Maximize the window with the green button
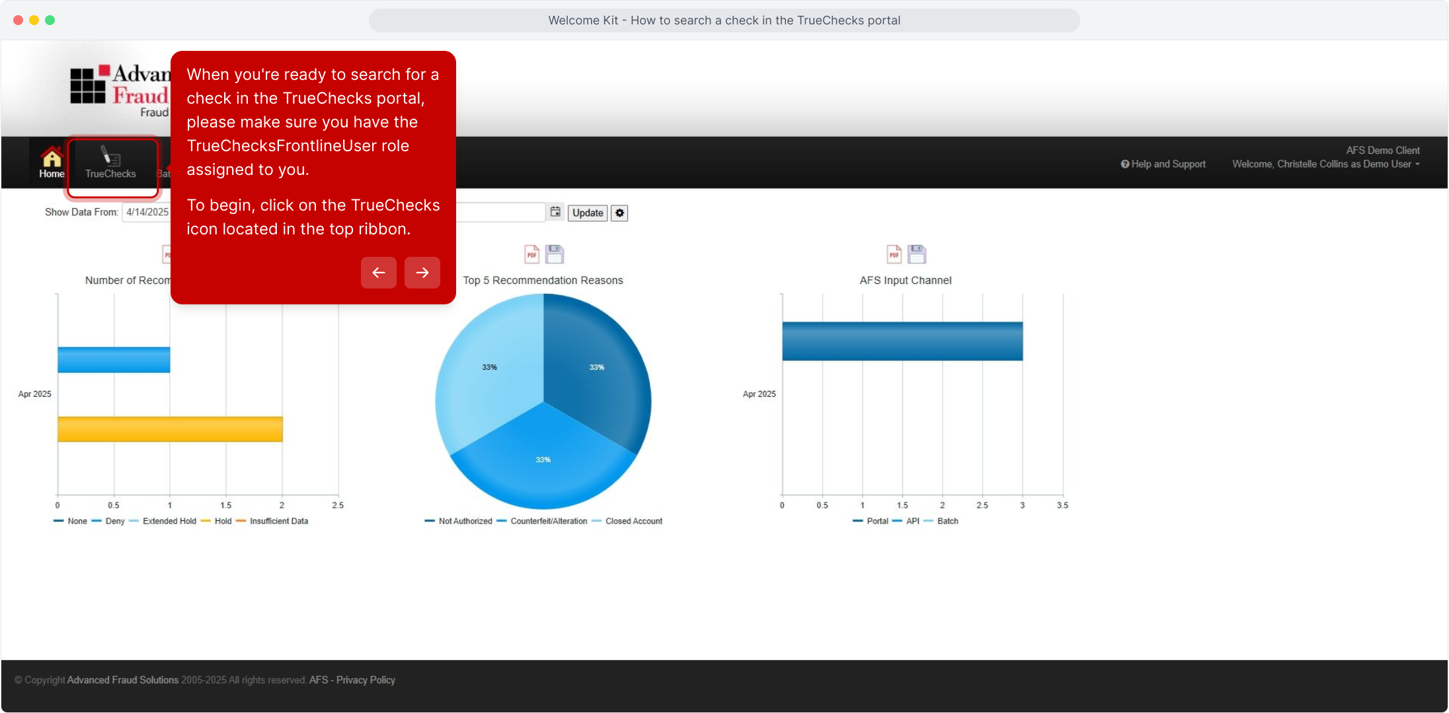Screen dimensions: 1449x713 (50, 20)
